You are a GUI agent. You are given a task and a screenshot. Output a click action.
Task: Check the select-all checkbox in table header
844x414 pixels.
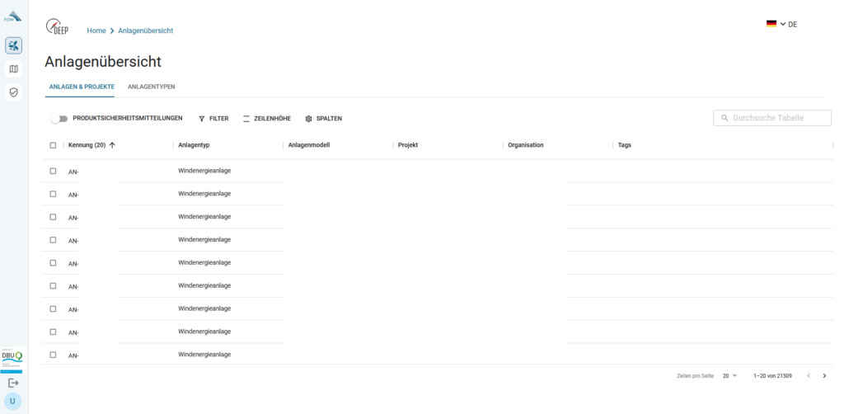(x=53, y=145)
